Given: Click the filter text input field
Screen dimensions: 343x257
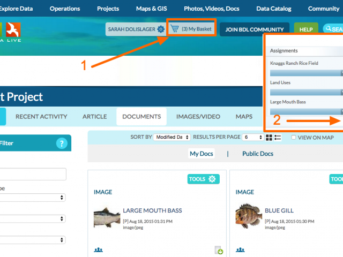Looking at the screenshot, I should [33, 174].
